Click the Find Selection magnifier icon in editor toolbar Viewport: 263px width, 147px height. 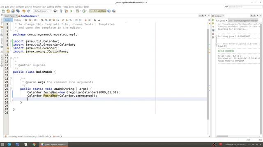point(42,20)
